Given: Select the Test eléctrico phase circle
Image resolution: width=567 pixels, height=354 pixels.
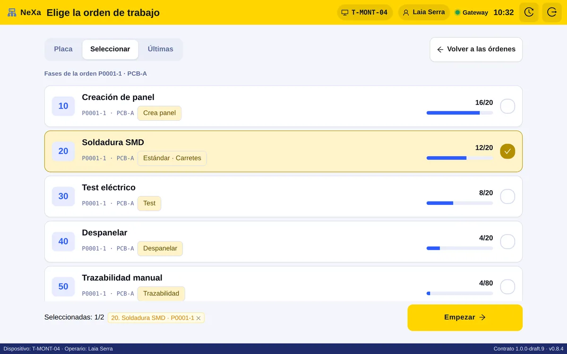Looking at the screenshot, I should 507,196.
